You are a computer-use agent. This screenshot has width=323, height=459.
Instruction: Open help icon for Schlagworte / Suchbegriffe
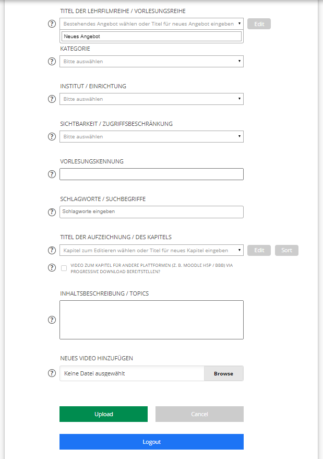tap(52, 212)
